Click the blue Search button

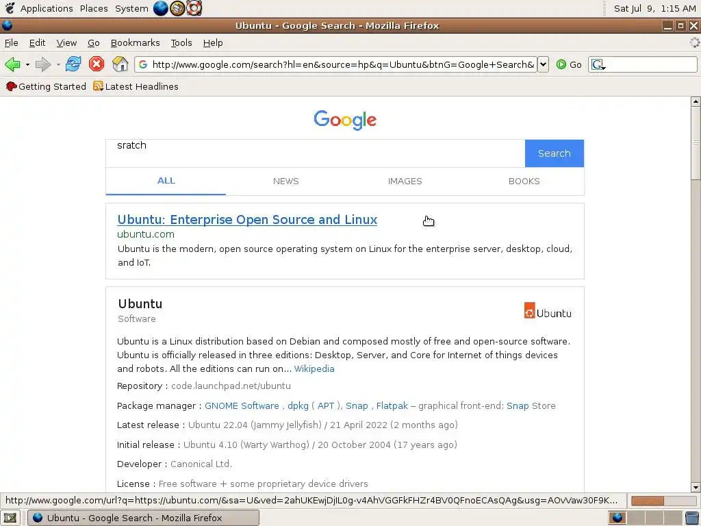click(555, 153)
